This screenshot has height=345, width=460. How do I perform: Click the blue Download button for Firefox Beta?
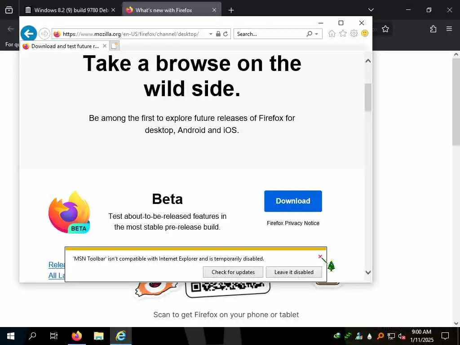(x=293, y=201)
